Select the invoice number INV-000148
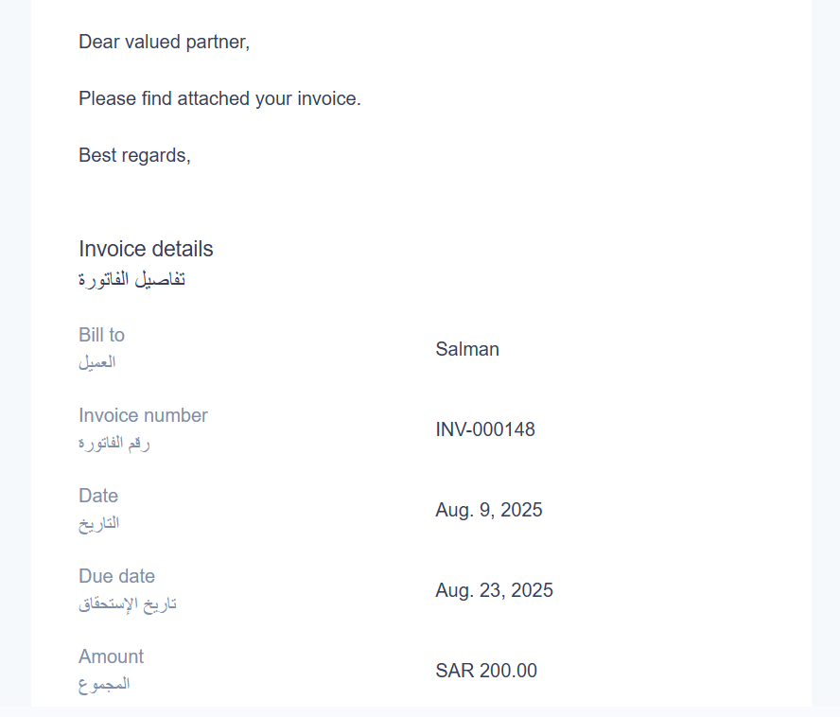 [485, 429]
